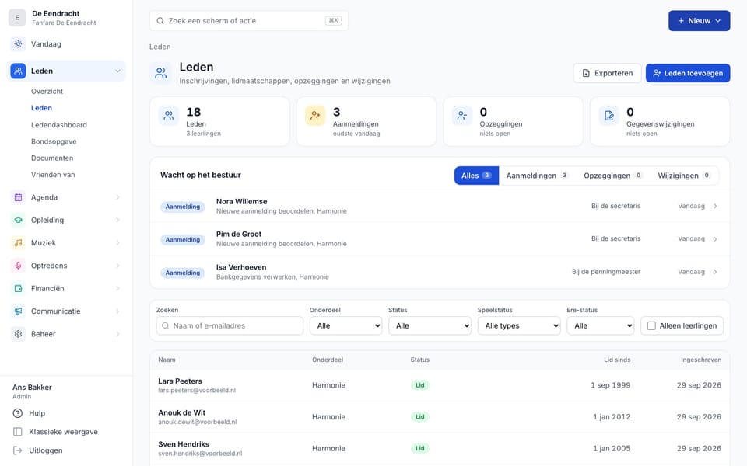Image resolution: width=747 pixels, height=466 pixels.
Task: Click the Aanmeldingen card icon
Action: click(x=315, y=116)
